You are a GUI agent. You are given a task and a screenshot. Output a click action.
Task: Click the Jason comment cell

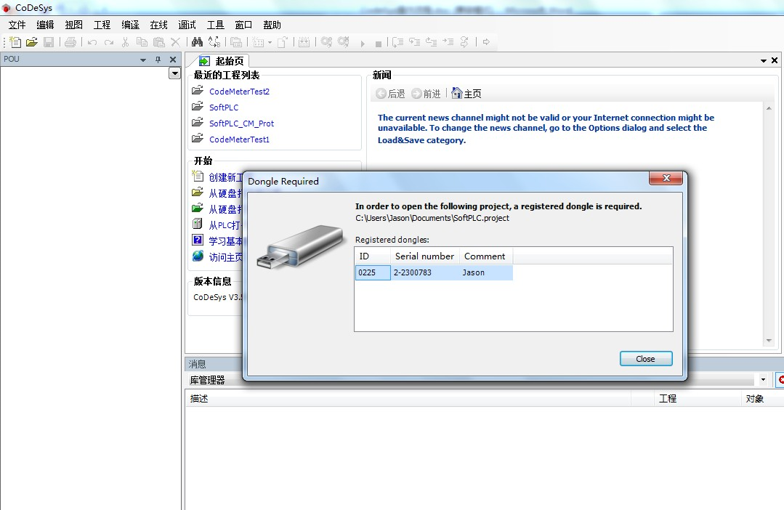tap(473, 272)
